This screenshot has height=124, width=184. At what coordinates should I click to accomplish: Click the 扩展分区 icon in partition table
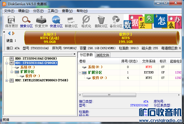click(84, 73)
